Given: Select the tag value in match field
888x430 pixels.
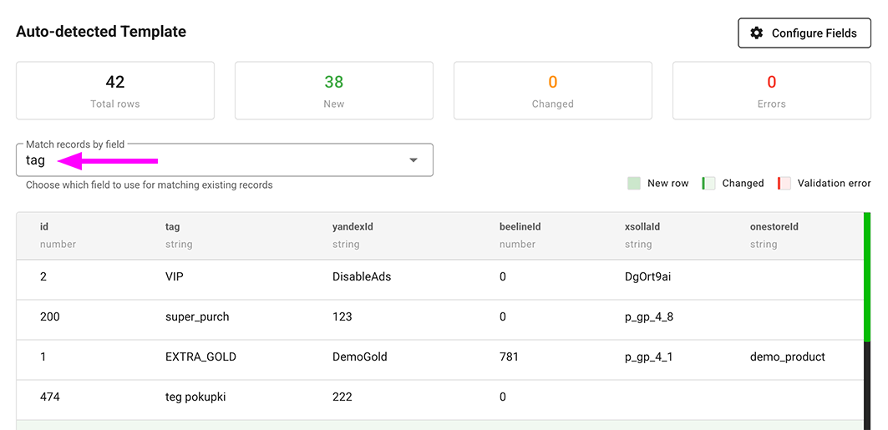Looking at the screenshot, I should pyautogui.click(x=36, y=160).
